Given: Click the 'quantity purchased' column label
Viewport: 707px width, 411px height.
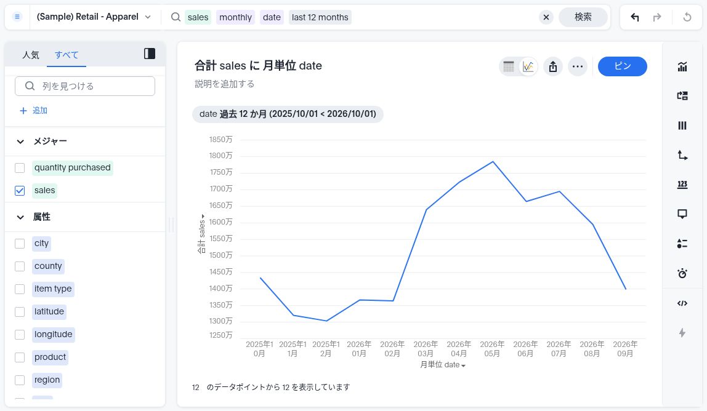Looking at the screenshot, I should (72, 167).
